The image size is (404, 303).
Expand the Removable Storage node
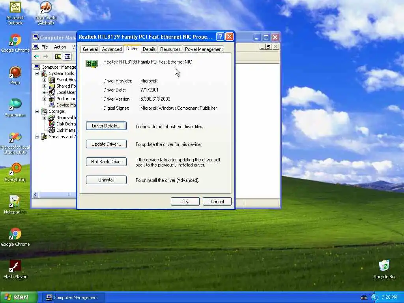click(44, 118)
